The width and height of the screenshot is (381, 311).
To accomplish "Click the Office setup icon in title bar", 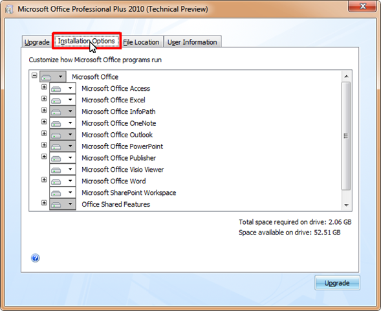I will pyautogui.click(x=9, y=10).
